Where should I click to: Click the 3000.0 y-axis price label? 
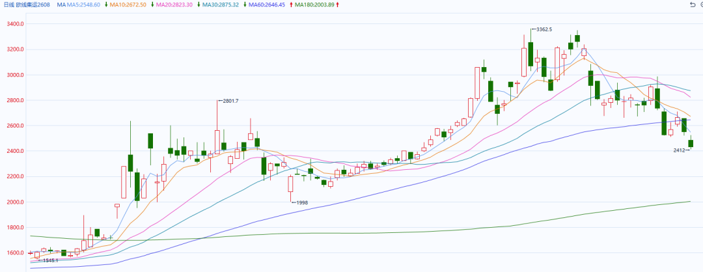coord(15,75)
